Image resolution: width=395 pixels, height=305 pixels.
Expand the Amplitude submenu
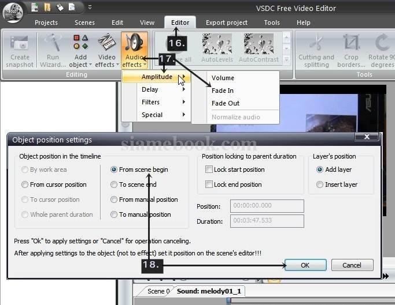pos(156,77)
